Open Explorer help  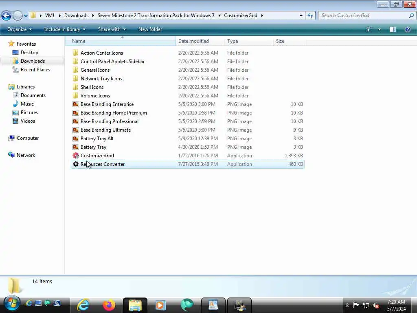407,29
